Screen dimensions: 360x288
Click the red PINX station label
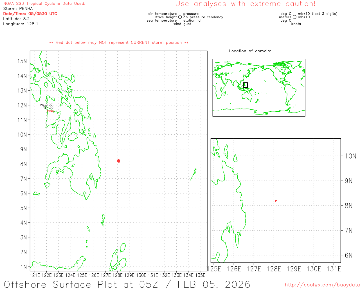pos(50,111)
